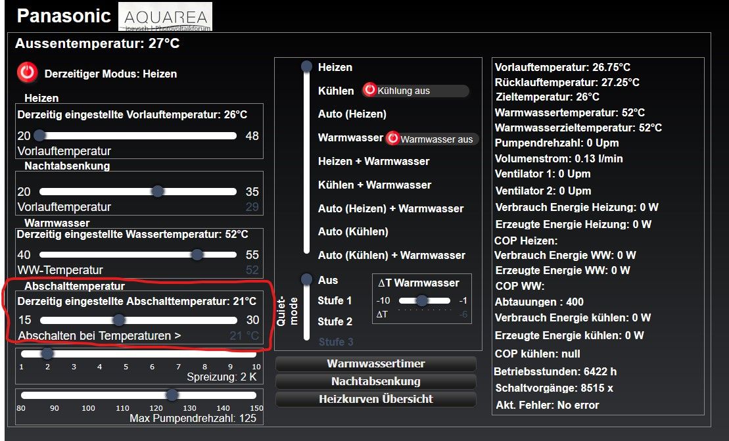Click the Derzeitiger Modus: Heizen text
The image size is (729, 441).
[x=110, y=74]
